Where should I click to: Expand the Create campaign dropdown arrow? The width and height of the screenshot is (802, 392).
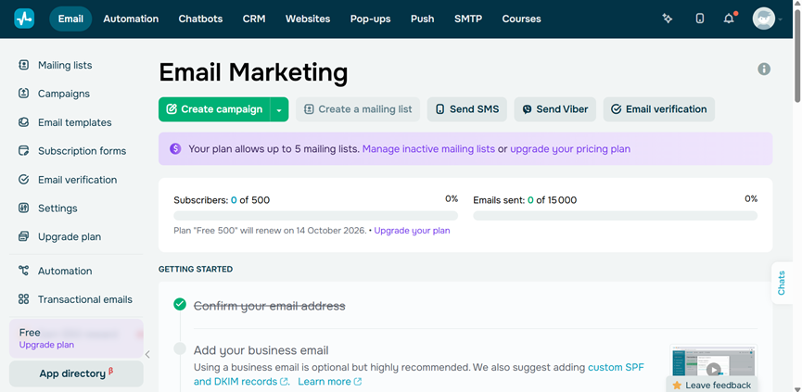[x=279, y=109]
